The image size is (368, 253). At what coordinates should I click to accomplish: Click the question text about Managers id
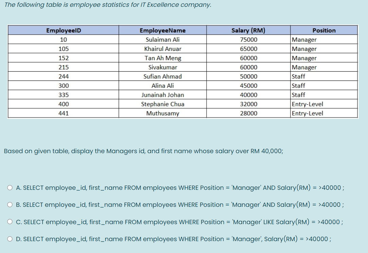pyautogui.click(x=144, y=151)
